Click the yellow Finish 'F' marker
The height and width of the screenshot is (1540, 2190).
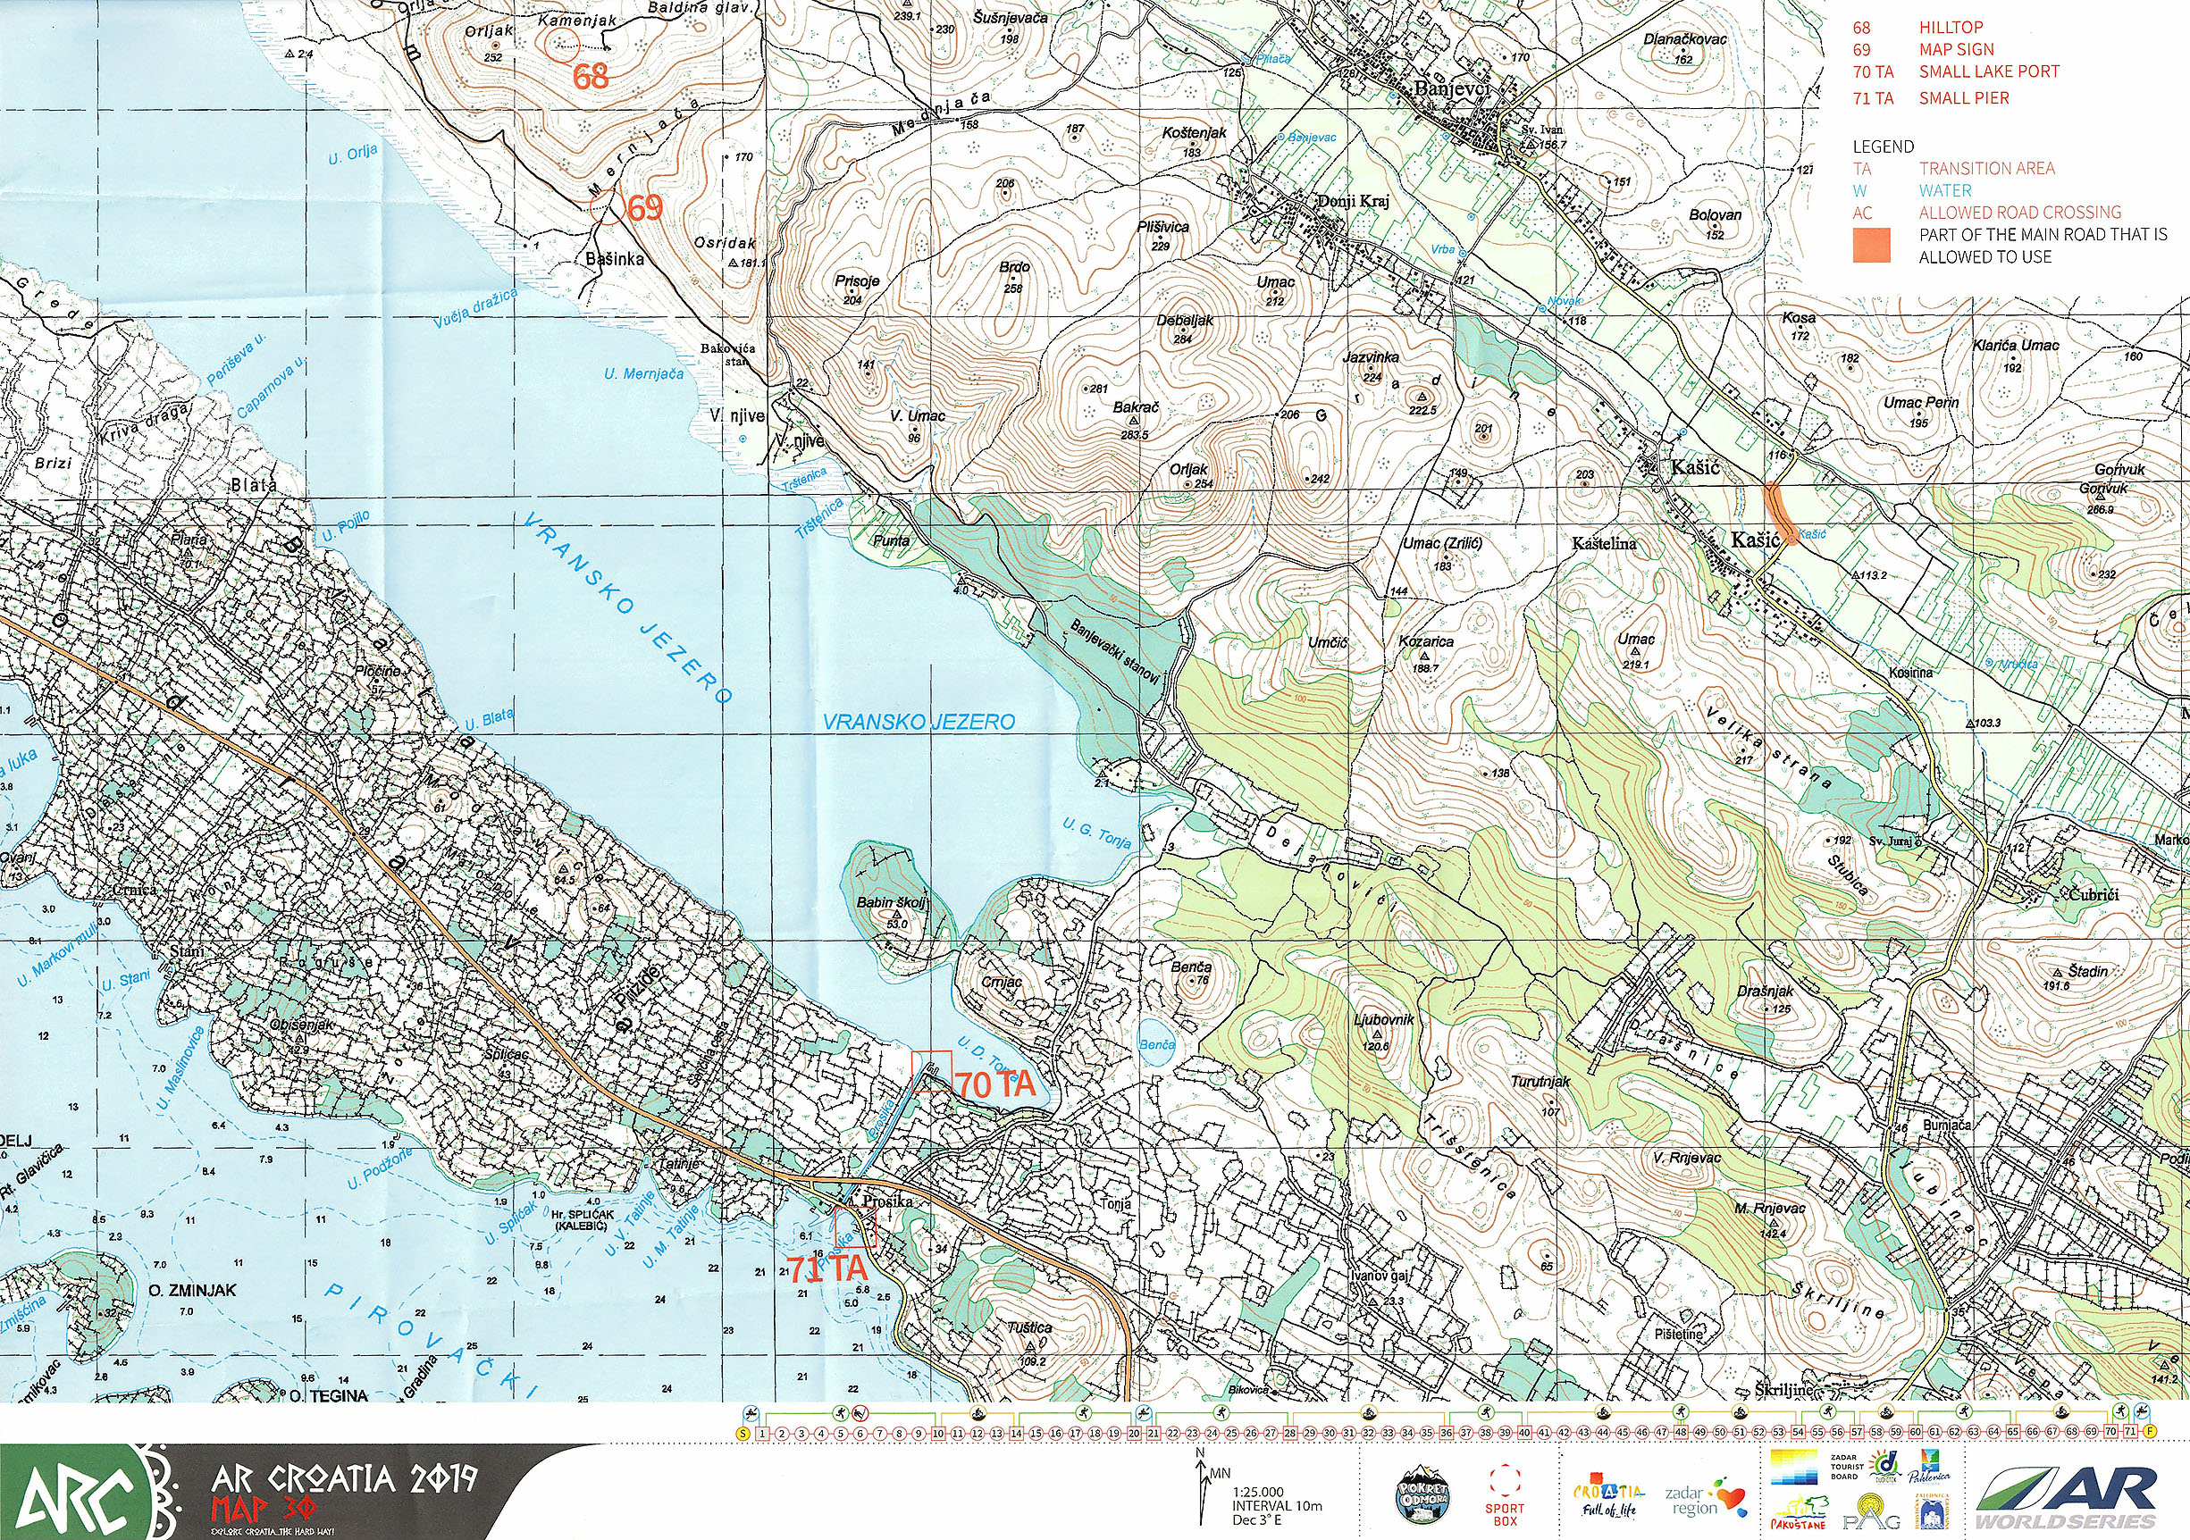(2149, 1432)
